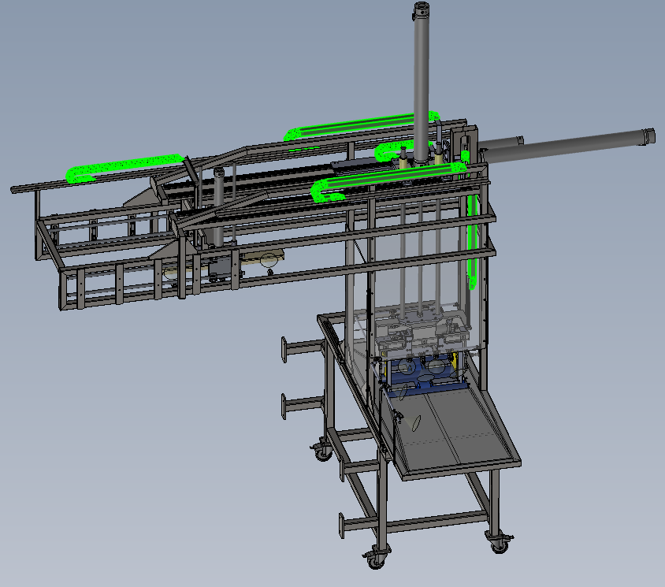Screen dimensions: 665x587
Task: Click the oval hole on the chute
Action: tap(414, 422)
